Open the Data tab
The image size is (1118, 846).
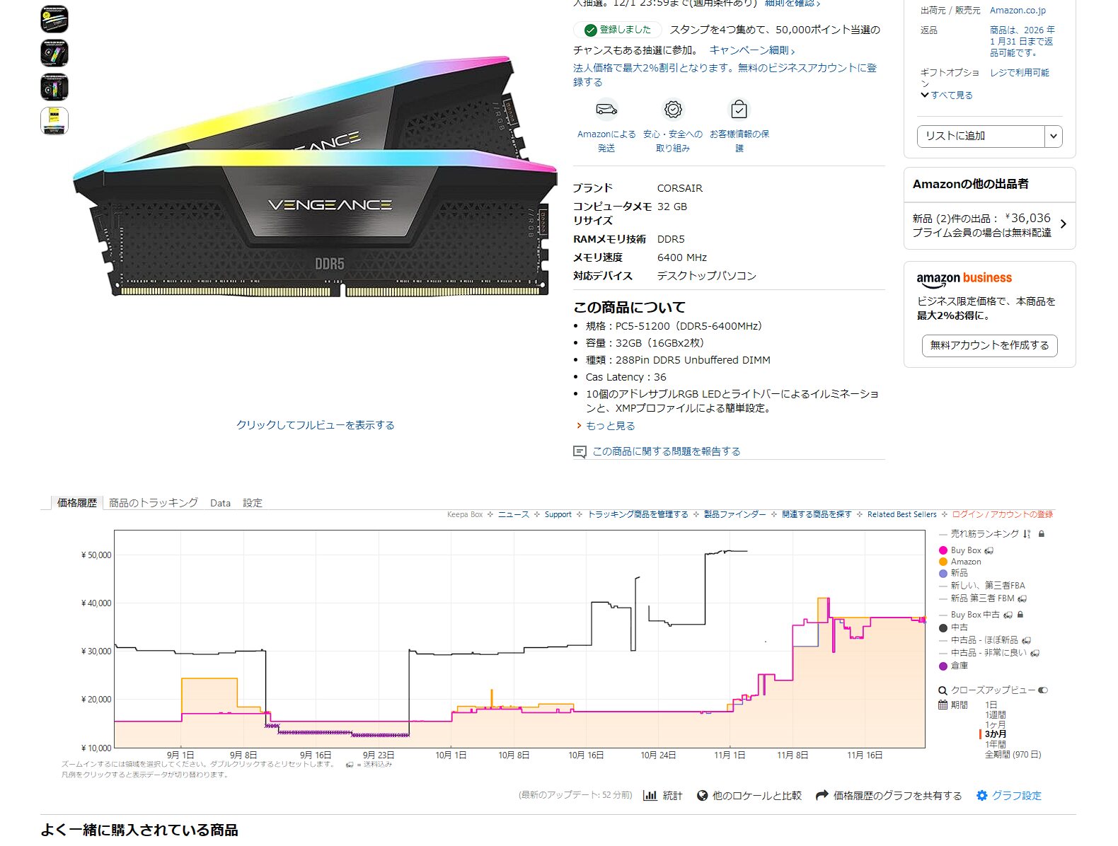point(220,503)
